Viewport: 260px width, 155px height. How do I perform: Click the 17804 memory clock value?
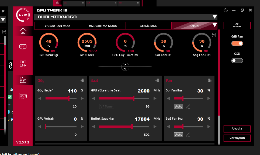point(142,119)
